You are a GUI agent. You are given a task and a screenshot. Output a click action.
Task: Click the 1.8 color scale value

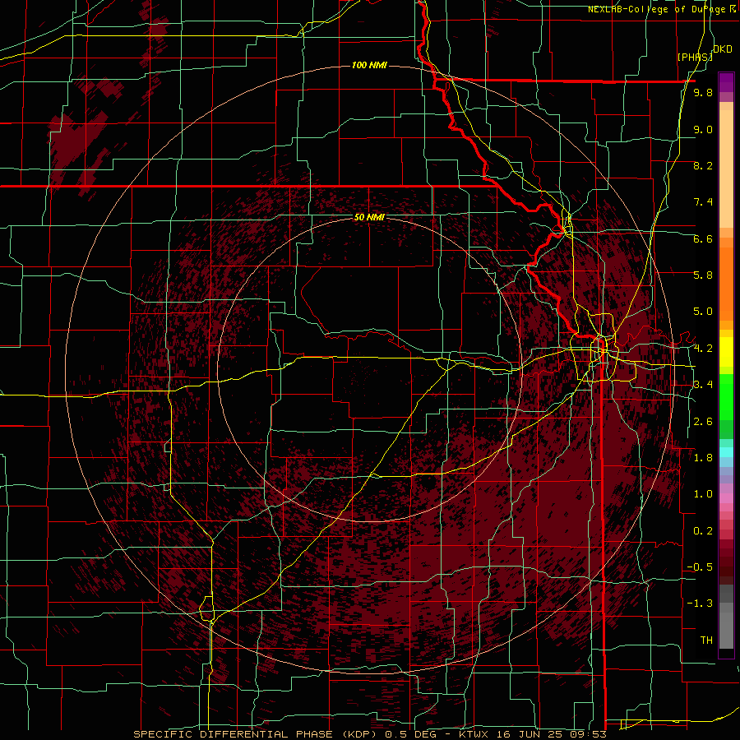click(x=703, y=458)
